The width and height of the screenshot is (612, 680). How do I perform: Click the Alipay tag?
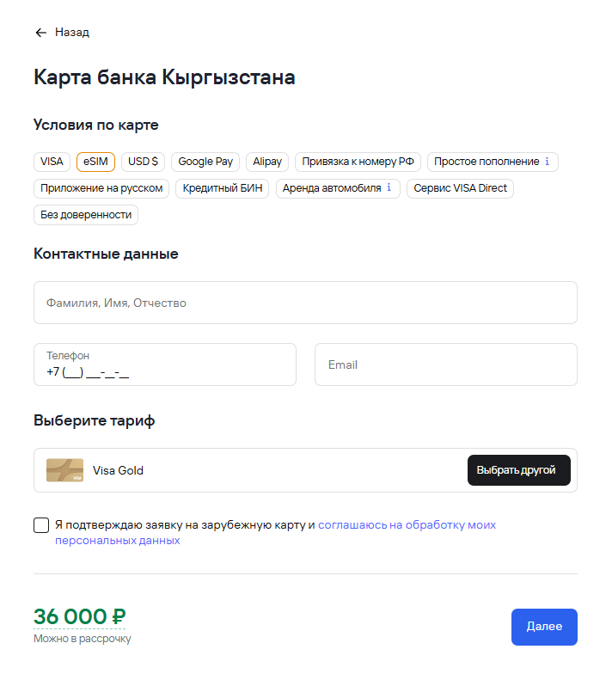point(267,162)
